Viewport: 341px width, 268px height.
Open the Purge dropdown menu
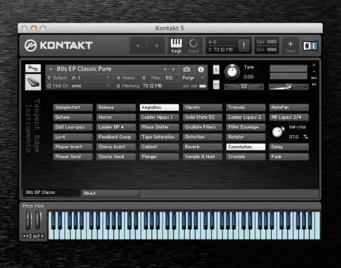(193, 77)
